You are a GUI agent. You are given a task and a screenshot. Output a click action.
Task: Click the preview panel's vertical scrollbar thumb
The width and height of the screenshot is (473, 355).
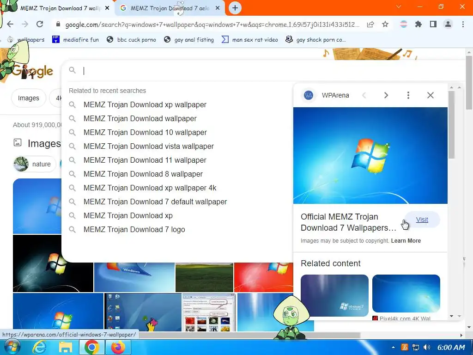(451, 124)
